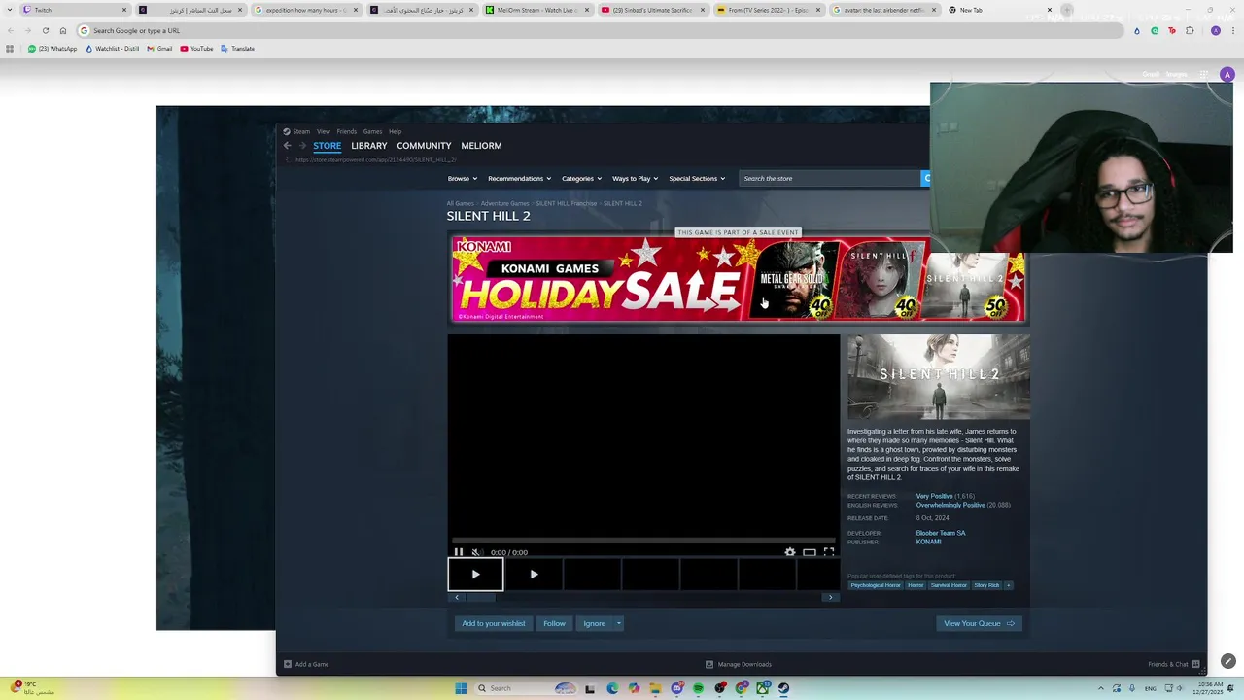Image resolution: width=1244 pixels, height=700 pixels.
Task: Expand the Categories dropdown
Action: pos(581,178)
